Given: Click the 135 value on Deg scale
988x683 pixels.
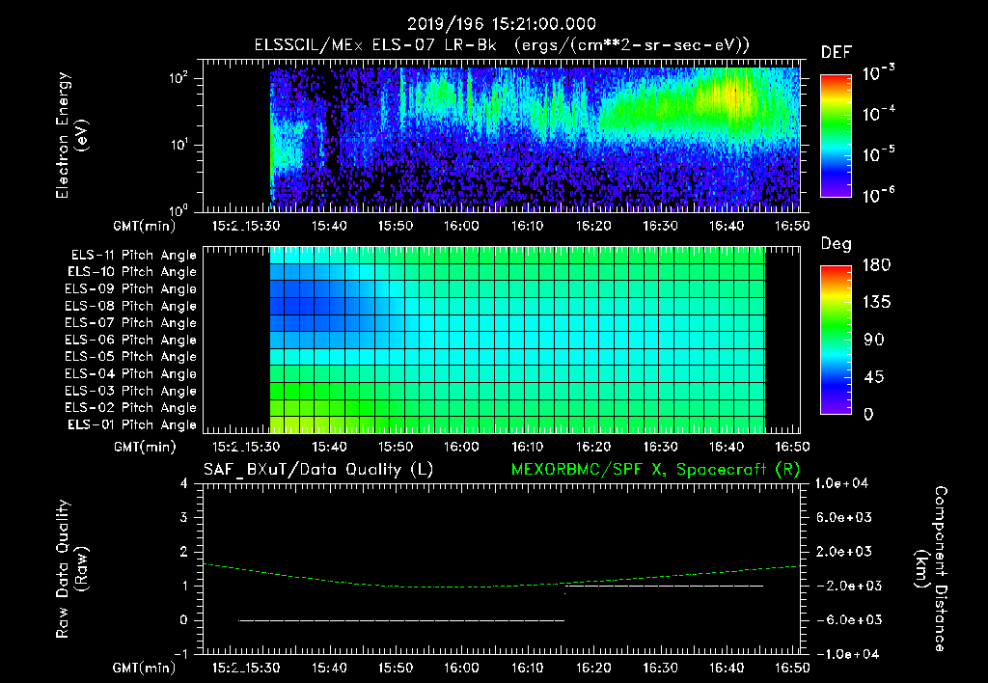Looking at the screenshot, I should click(876, 303).
